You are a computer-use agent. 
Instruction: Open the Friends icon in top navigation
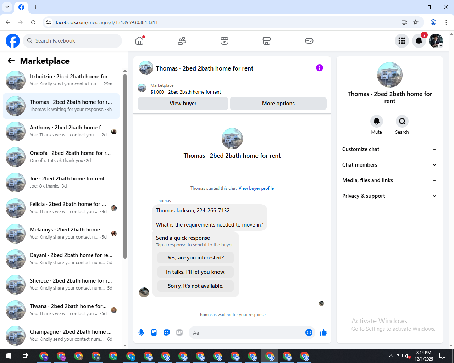(182, 41)
